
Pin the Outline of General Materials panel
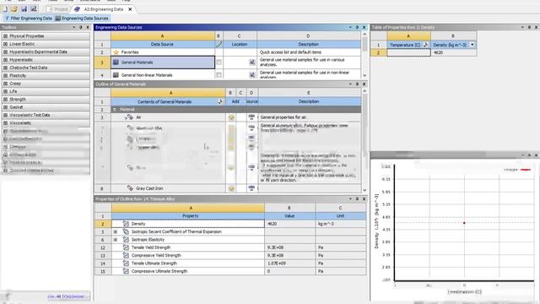(357, 84)
